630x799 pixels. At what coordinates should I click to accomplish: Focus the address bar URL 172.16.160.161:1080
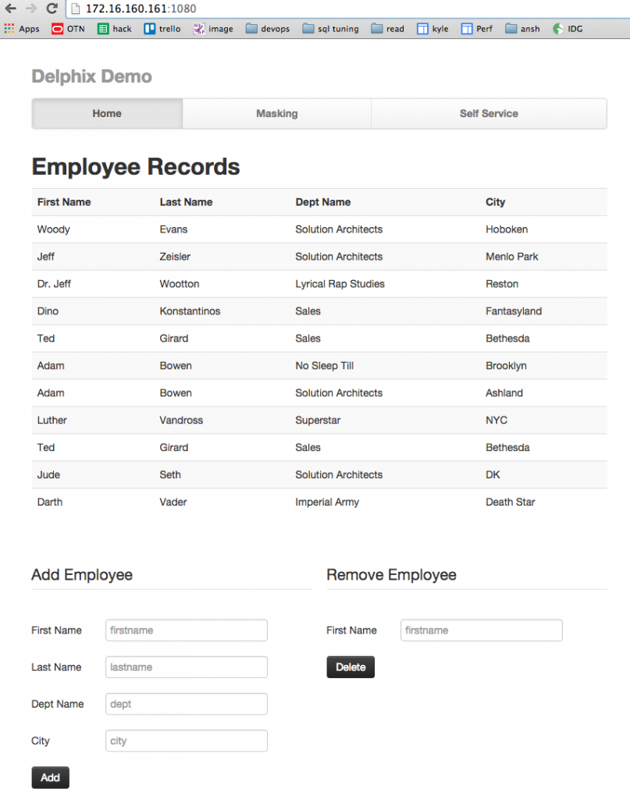coord(141,9)
